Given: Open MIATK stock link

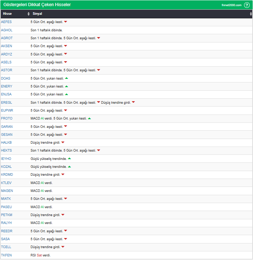Looking at the screenshot, I should coord(6,199).
